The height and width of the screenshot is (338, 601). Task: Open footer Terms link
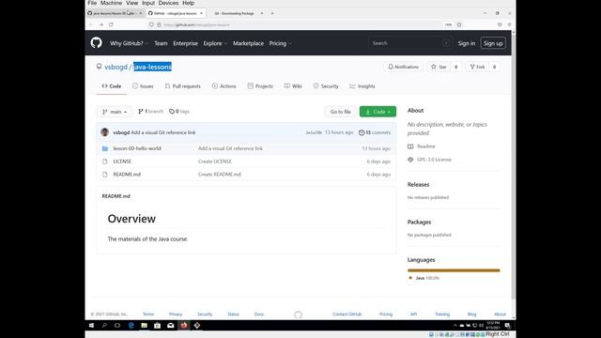(x=148, y=315)
